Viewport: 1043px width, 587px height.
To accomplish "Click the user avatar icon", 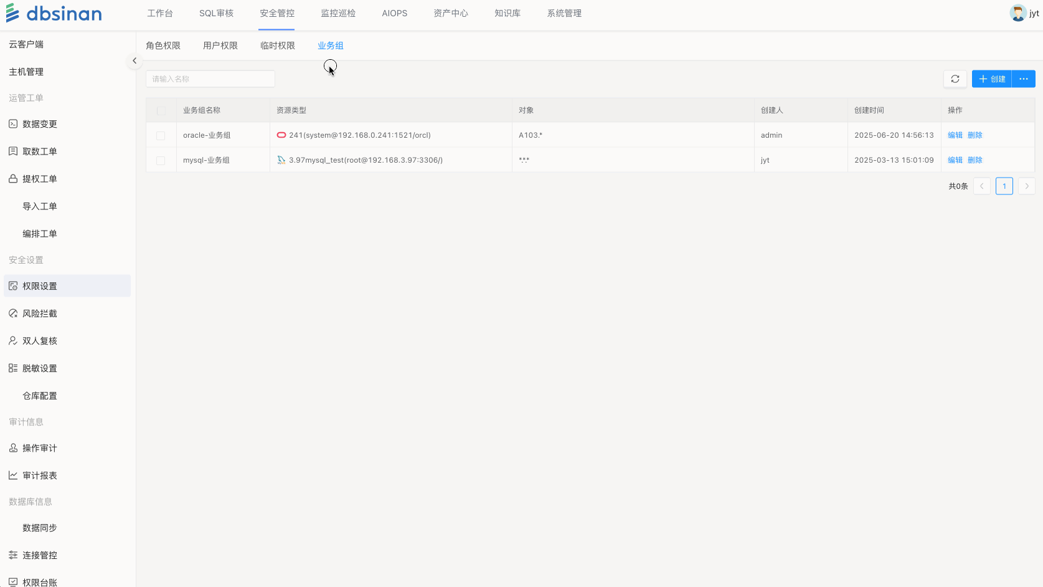I will pos(1017,13).
